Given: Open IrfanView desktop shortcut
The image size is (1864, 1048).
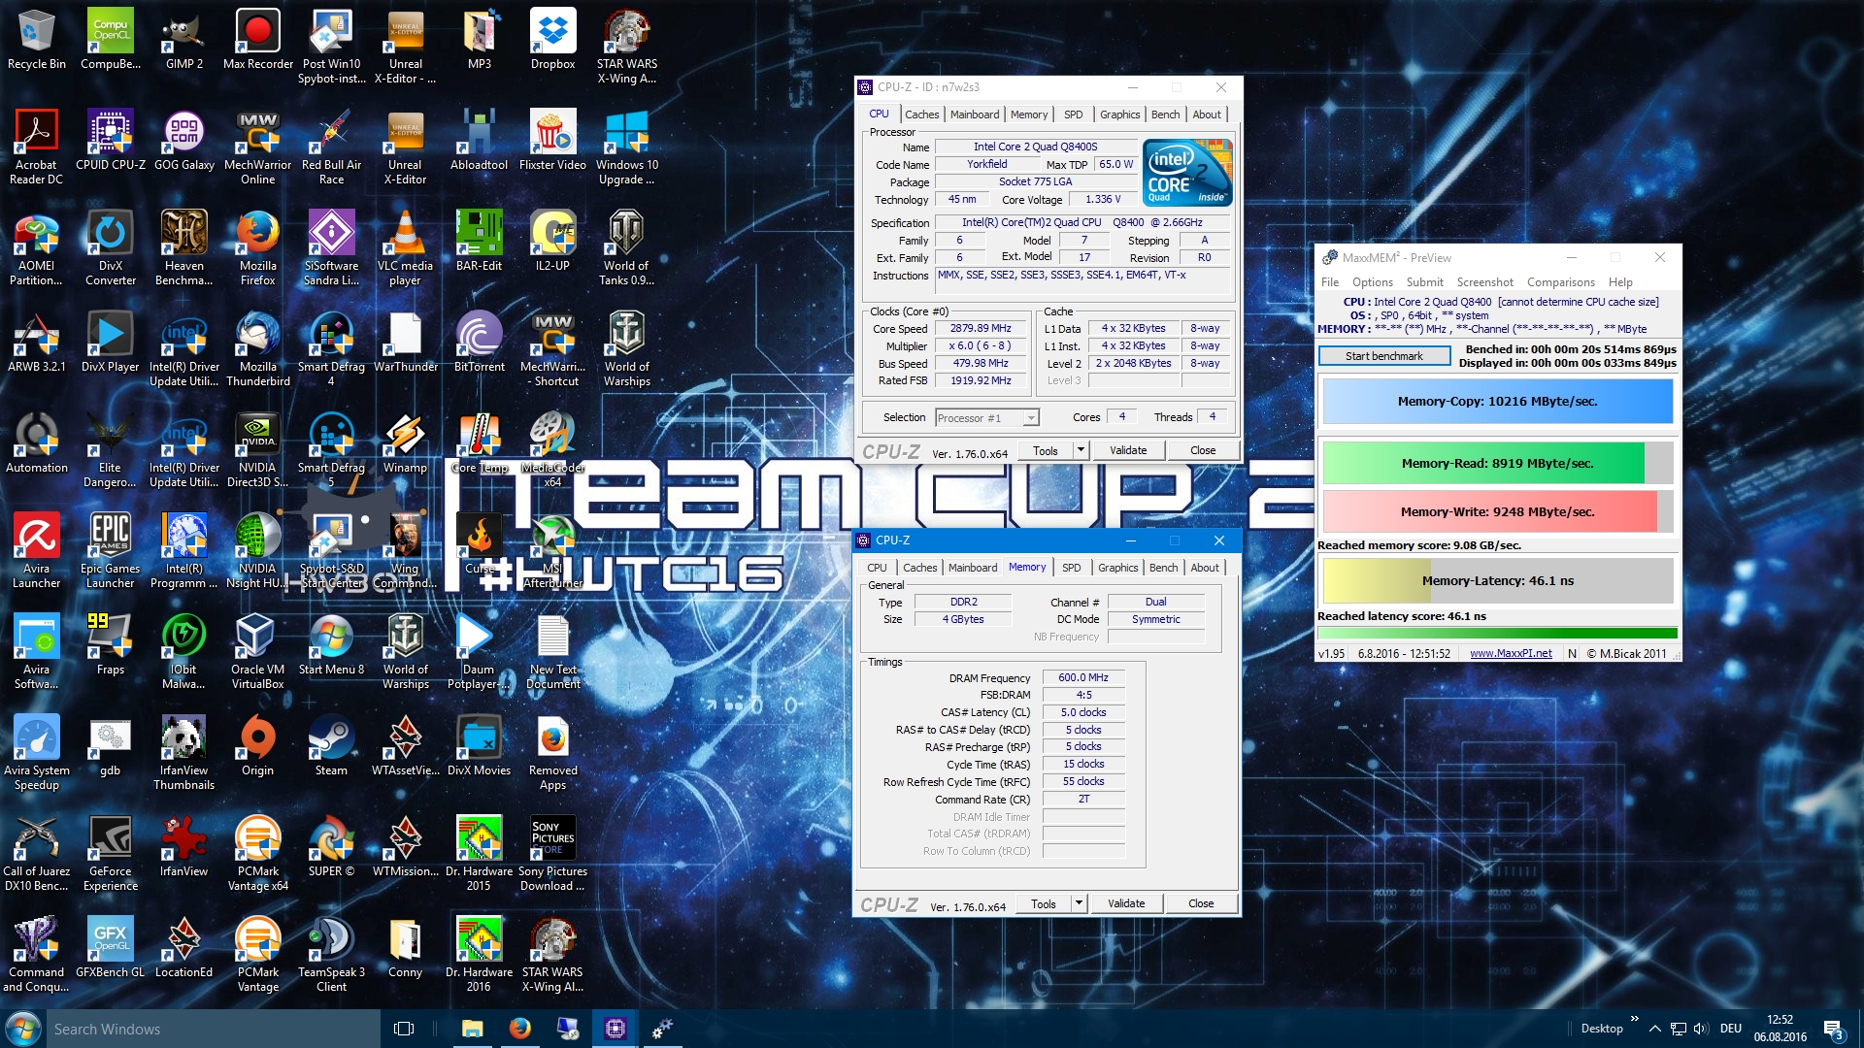Looking at the screenshot, I should 184,847.
